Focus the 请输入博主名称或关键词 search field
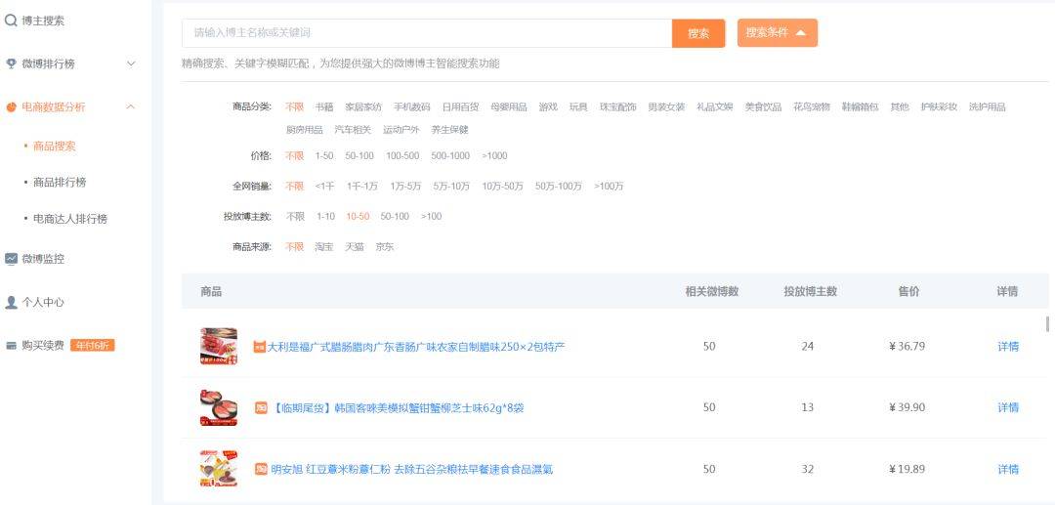1055x505 pixels. [x=427, y=33]
